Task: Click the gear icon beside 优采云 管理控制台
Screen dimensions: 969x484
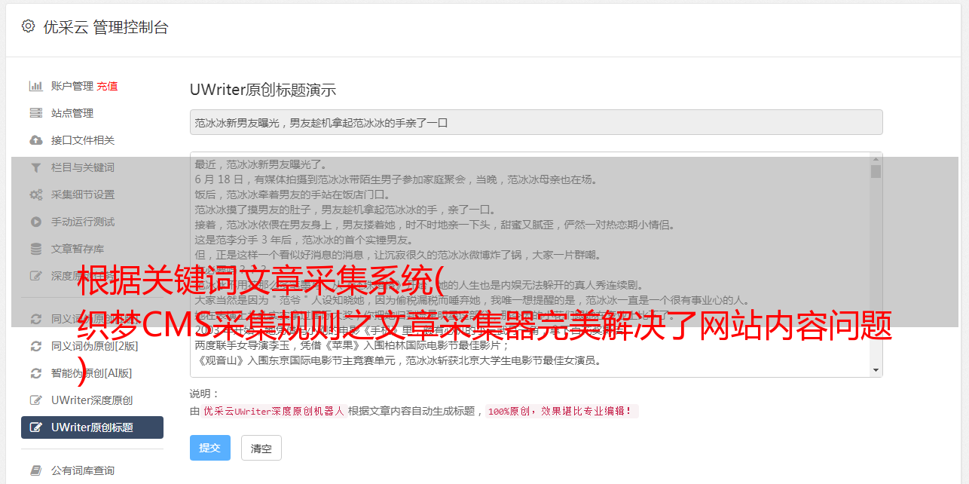Action: (28, 26)
